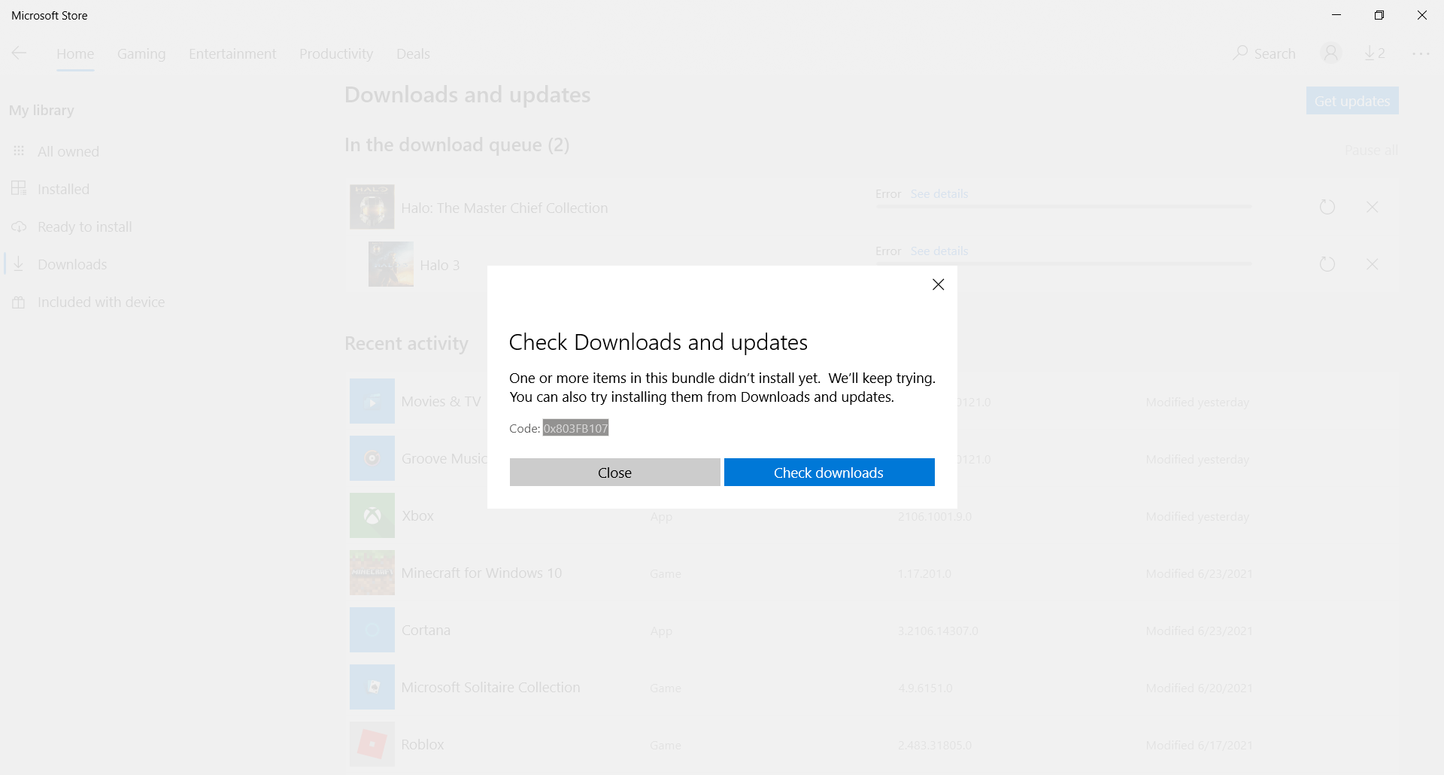The height and width of the screenshot is (775, 1444).
Task: Click the All owned grid icon
Action: click(19, 150)
